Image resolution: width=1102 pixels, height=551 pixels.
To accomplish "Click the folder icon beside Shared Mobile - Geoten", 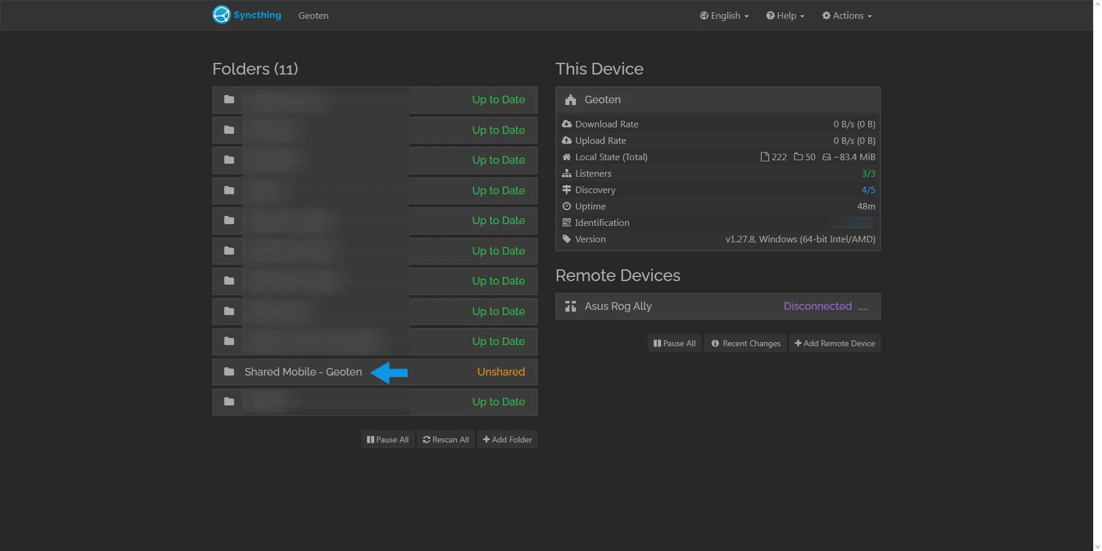I will [228, 371].
